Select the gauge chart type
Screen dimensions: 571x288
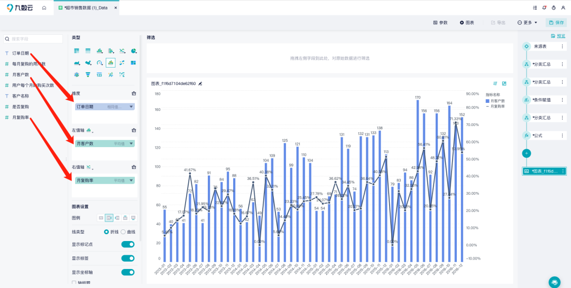coord(99,63)
